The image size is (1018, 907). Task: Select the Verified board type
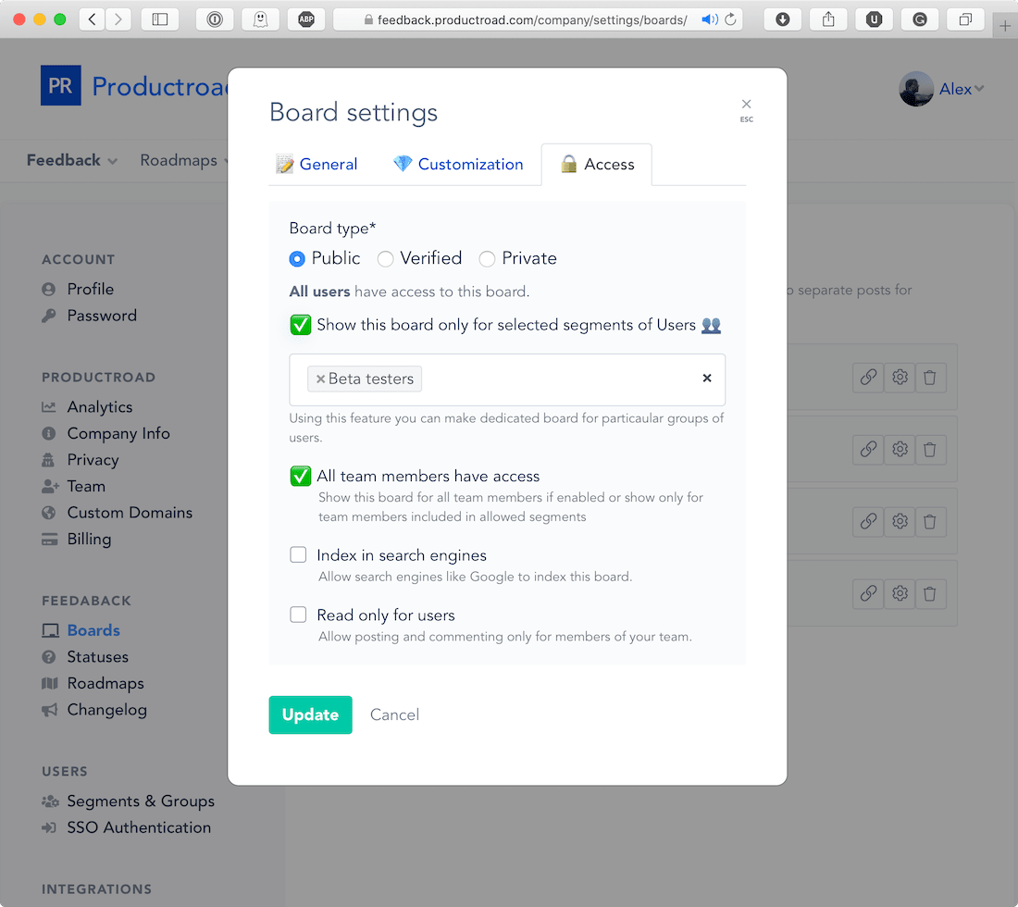click(x=386, y=259)
